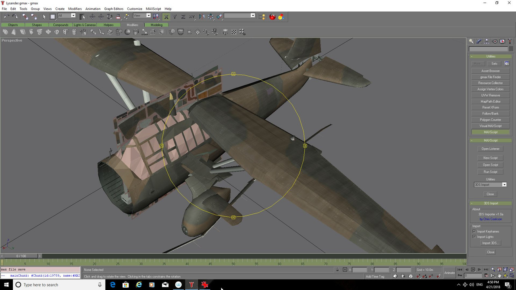Switch to the Modeling shelf tab
Viewport: 516px width, 290px height.
(x=156, y=25)
